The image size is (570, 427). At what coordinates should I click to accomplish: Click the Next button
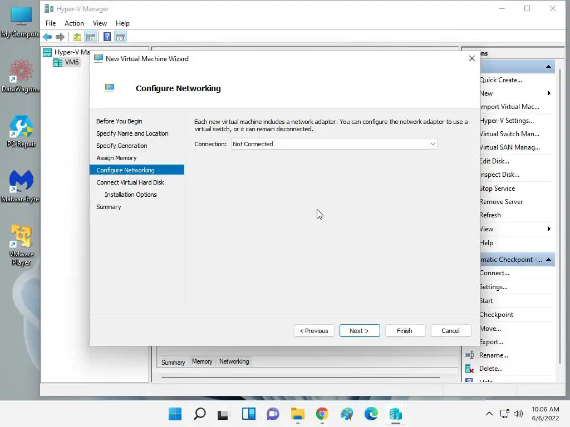click(x=360, y=331)
